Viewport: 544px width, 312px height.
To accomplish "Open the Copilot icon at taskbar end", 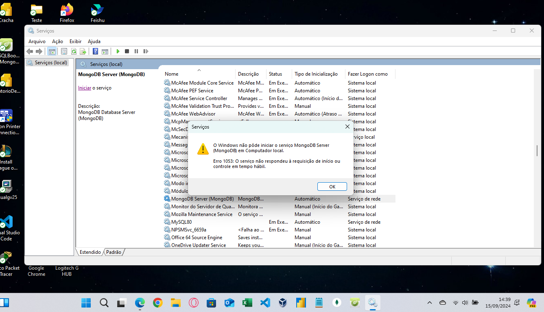I will tap(531, 303).
